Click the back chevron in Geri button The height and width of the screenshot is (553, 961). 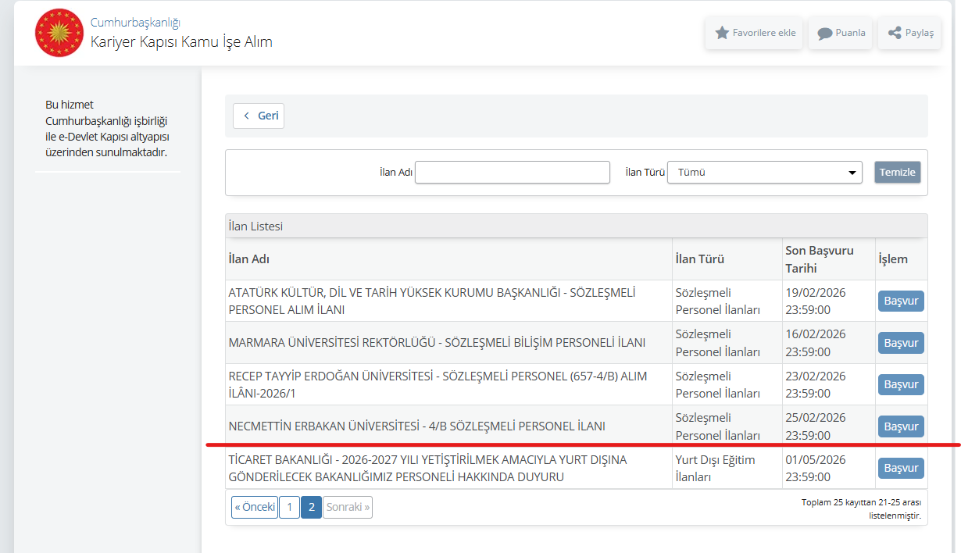click(247, 116)
